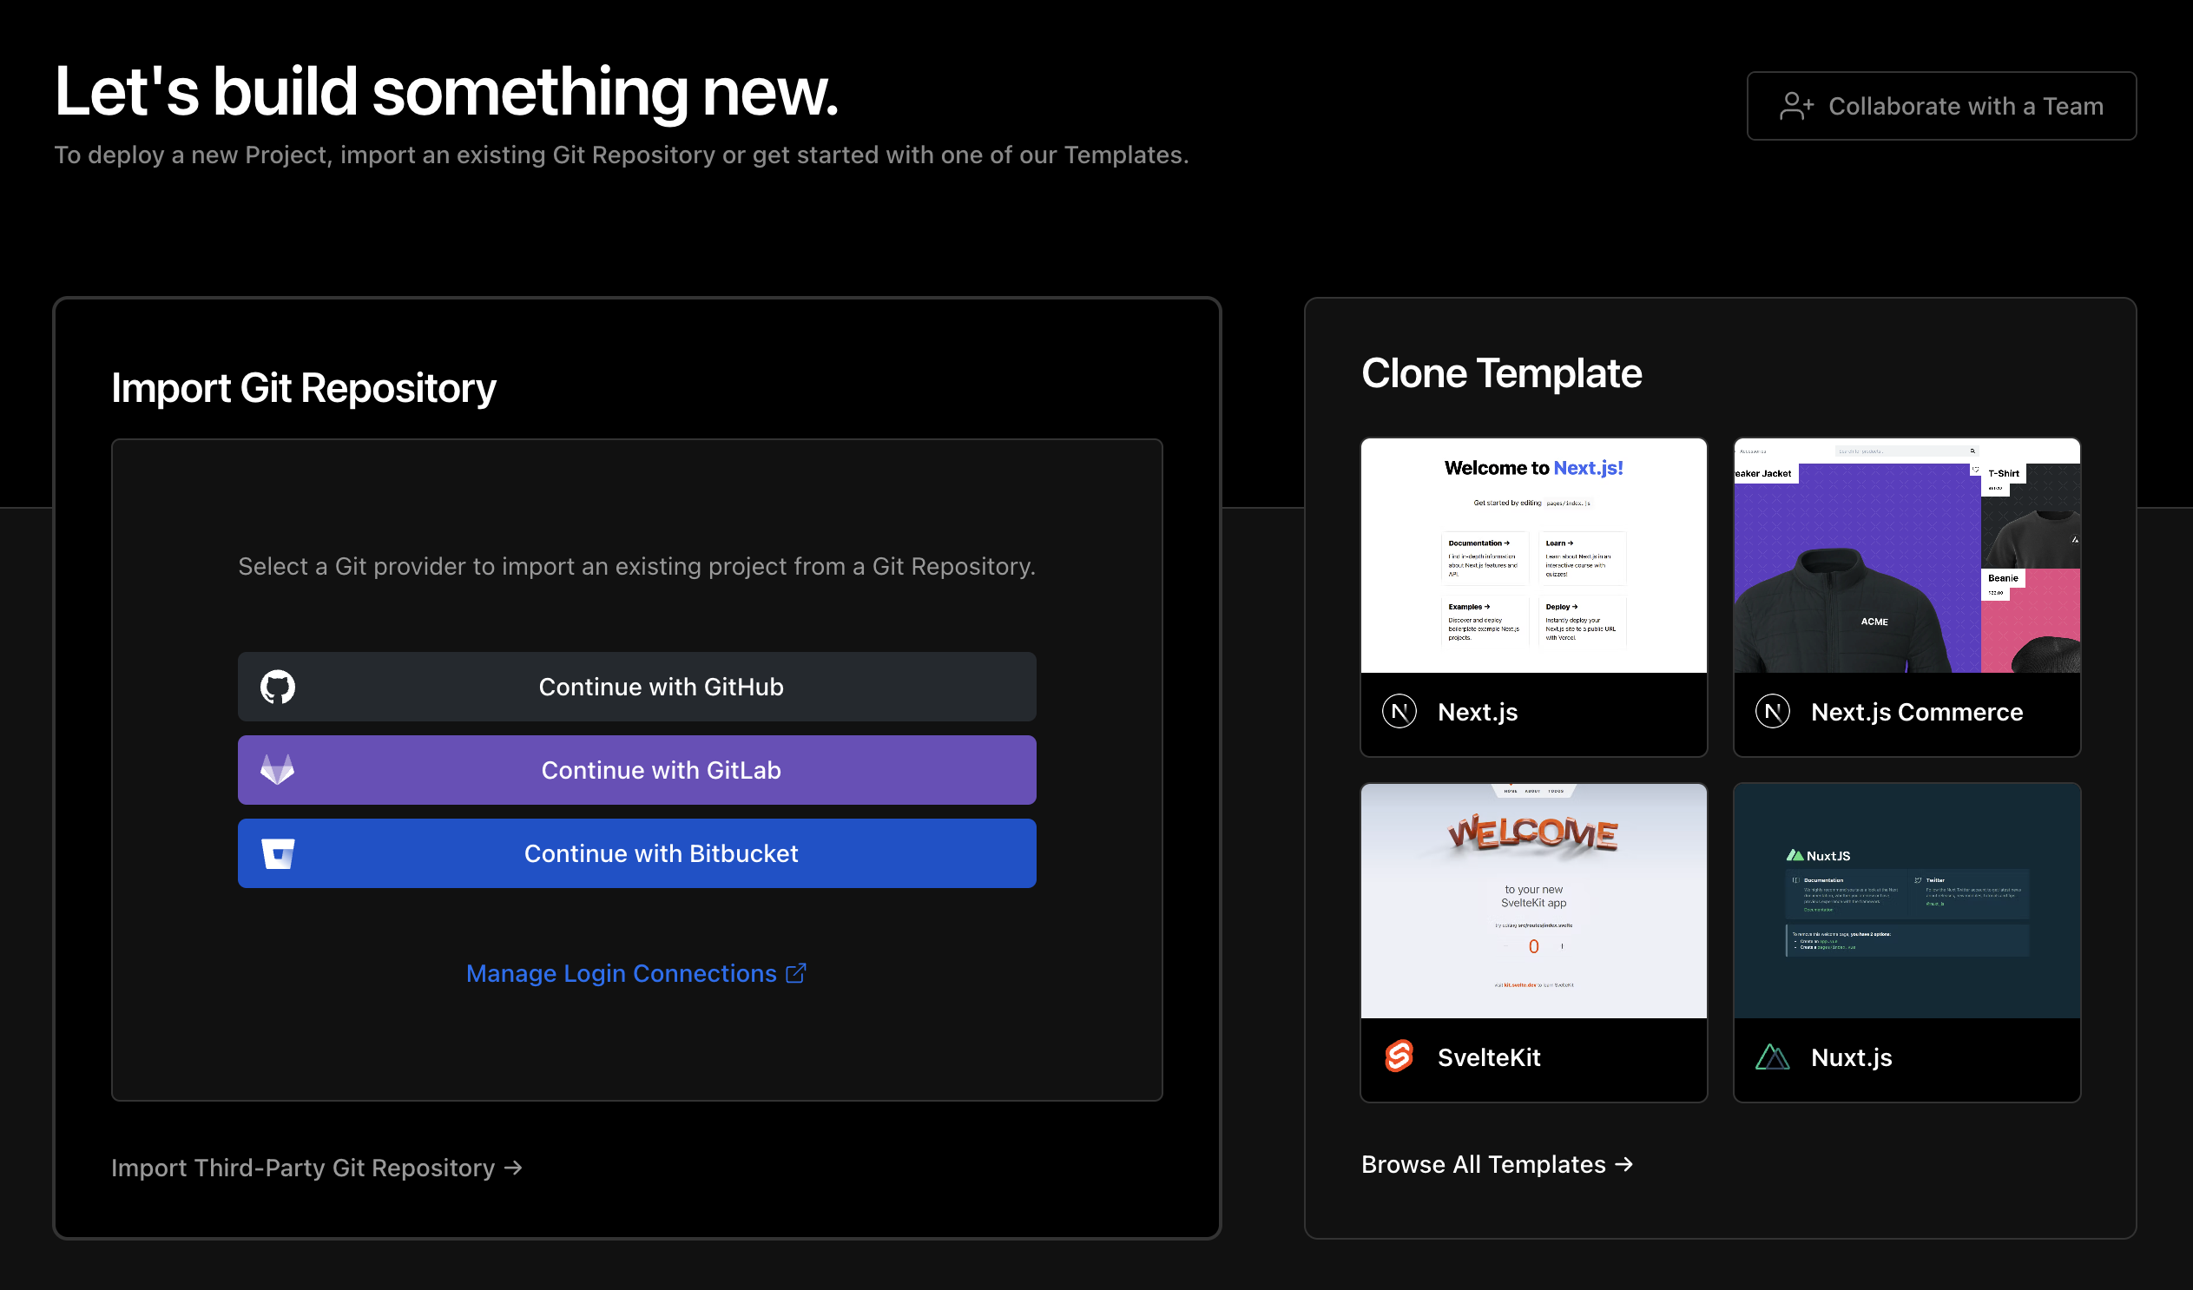This screenshot has height=1290, width=2193.
Task: Browse All Templates
Action: tap(1484, 1164)
